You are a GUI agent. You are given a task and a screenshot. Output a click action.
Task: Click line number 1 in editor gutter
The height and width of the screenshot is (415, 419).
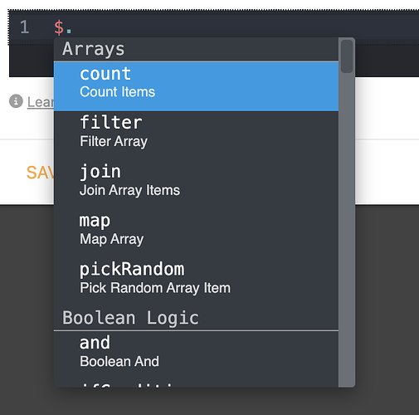tap(24, 27)
